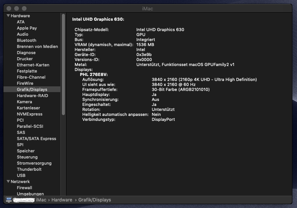Open SATA/SATA Express entry
This screenshot has height=208, width=297.
tap(37, 139)
